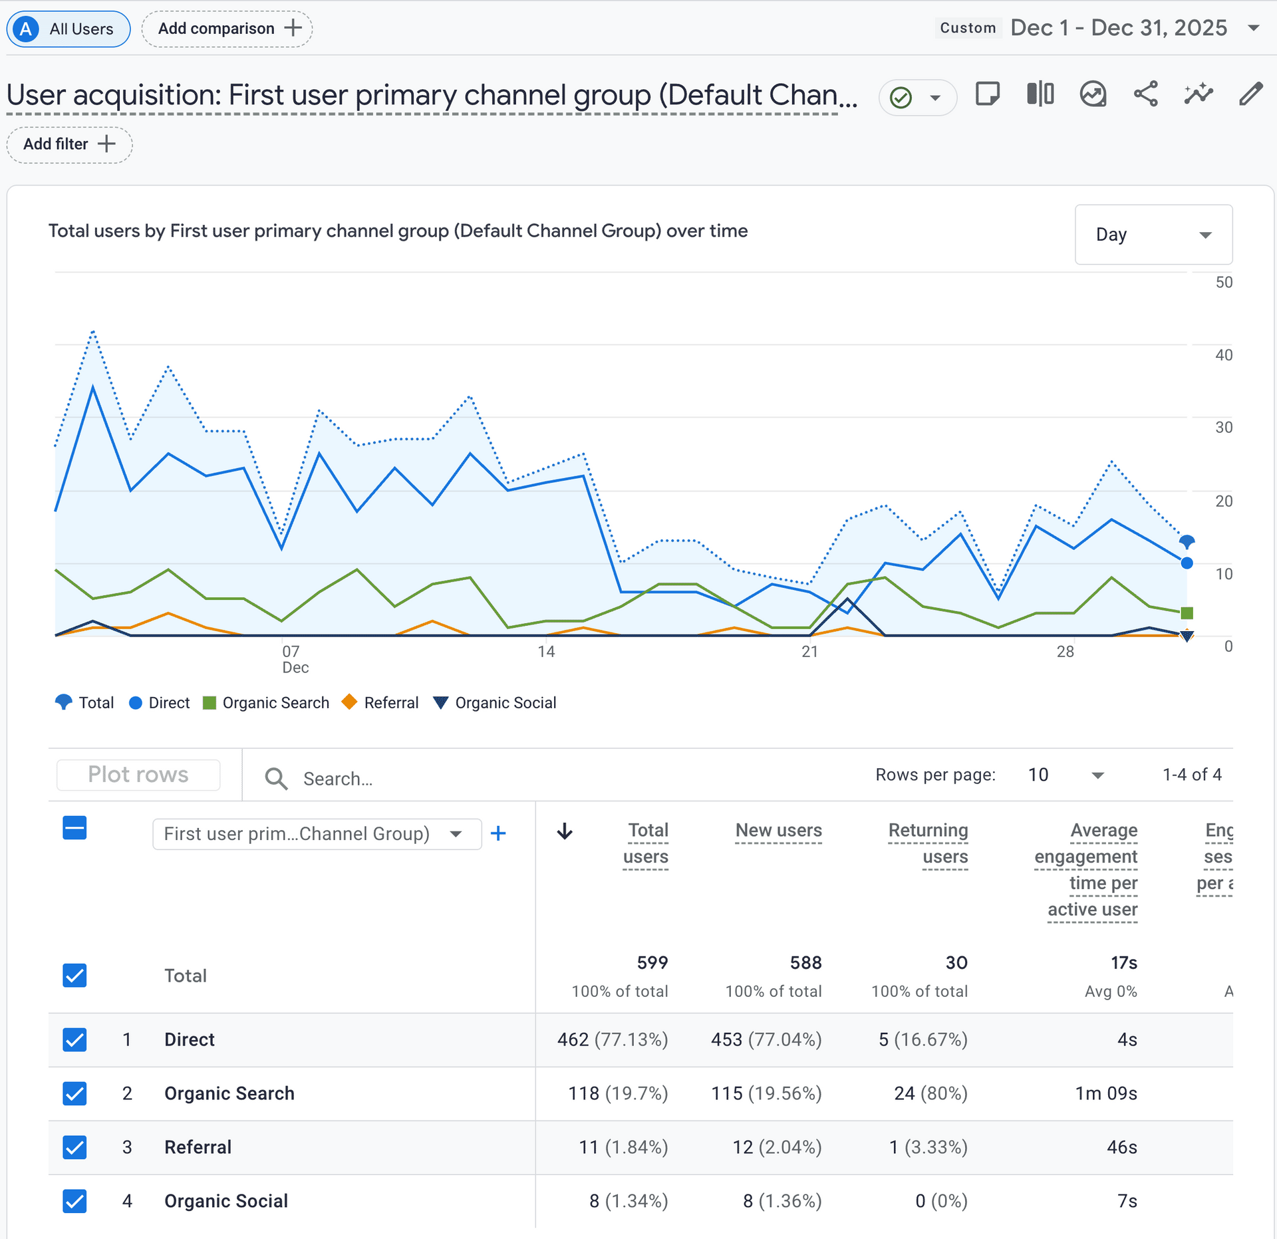Click the New users column header
The image size is (1277, 1239).
[x=778, y=831]
